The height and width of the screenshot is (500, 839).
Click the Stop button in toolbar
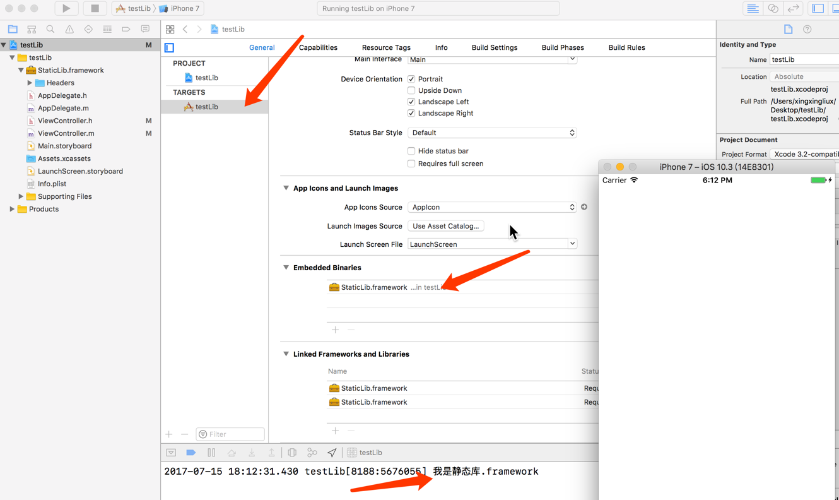[95, 8]
